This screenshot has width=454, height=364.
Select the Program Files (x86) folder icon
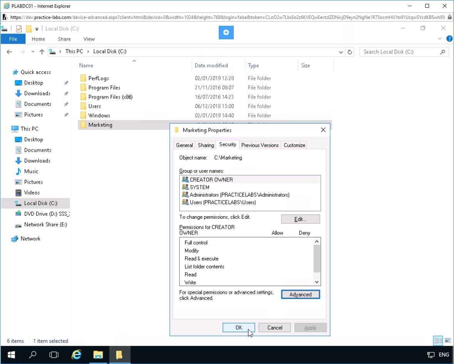84,97
